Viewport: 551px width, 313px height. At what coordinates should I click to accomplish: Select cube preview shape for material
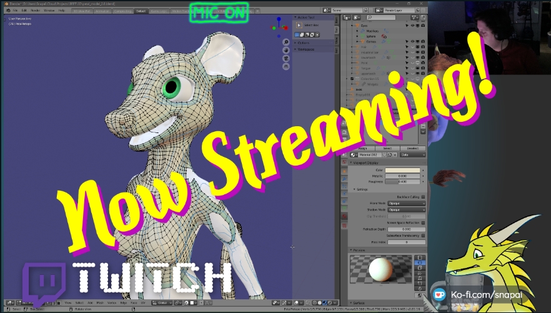coord(420,268)
